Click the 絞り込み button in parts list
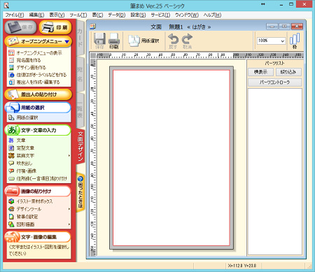The height and width of the screenshot is (272, 315). point(288,72)
